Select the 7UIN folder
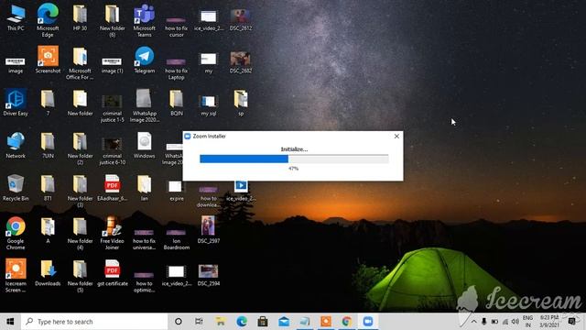586x330 pixels. click(x=48, y=145)
